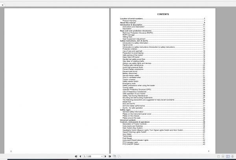Click 'Keep riders off tractor' entry
The height and width of the screenshot is (160, 236).
pos(131,57)
